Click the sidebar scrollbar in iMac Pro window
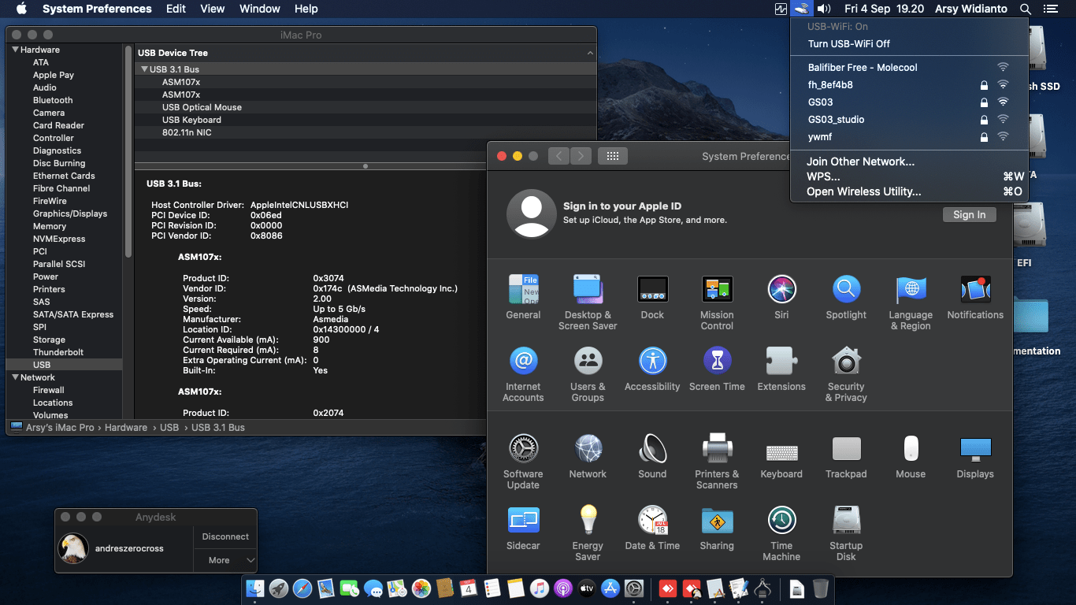 point(128,150)
